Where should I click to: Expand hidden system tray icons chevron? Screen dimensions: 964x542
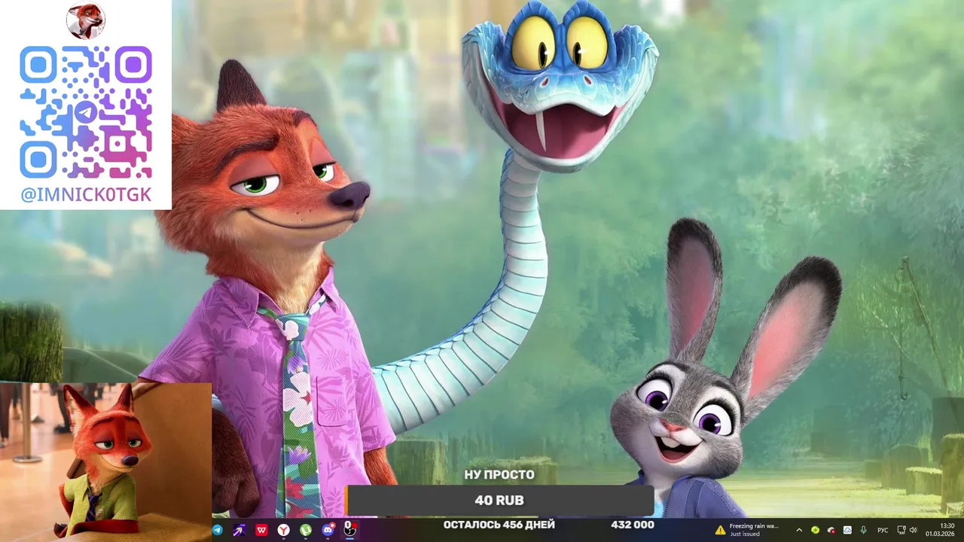(x=799, y=530)
